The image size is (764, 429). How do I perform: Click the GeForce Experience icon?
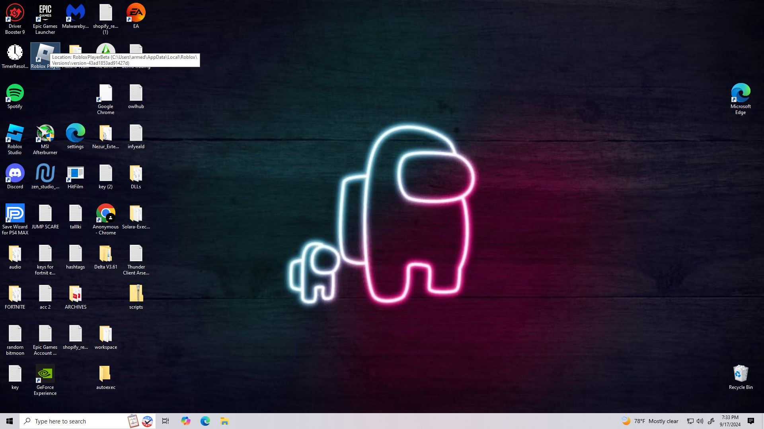(45, 374)
